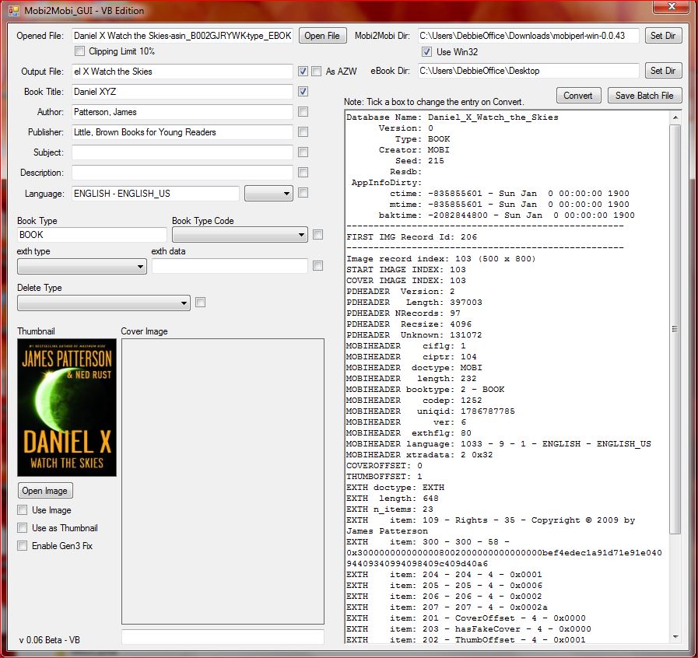698x658 pixels.
Task: Enable the As AZW checkbox
Action: pyautogui.click(x=317, y=72)
